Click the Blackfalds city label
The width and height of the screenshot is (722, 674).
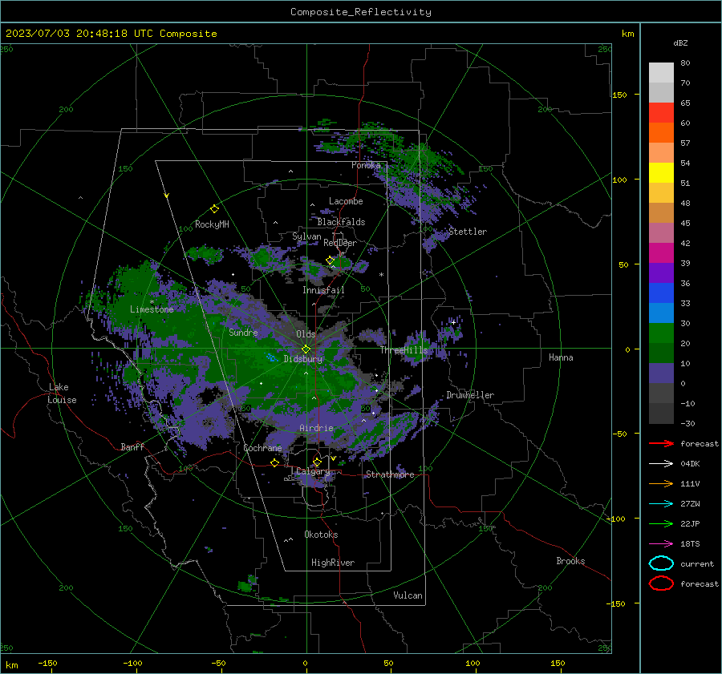click(x=341, y=222)
